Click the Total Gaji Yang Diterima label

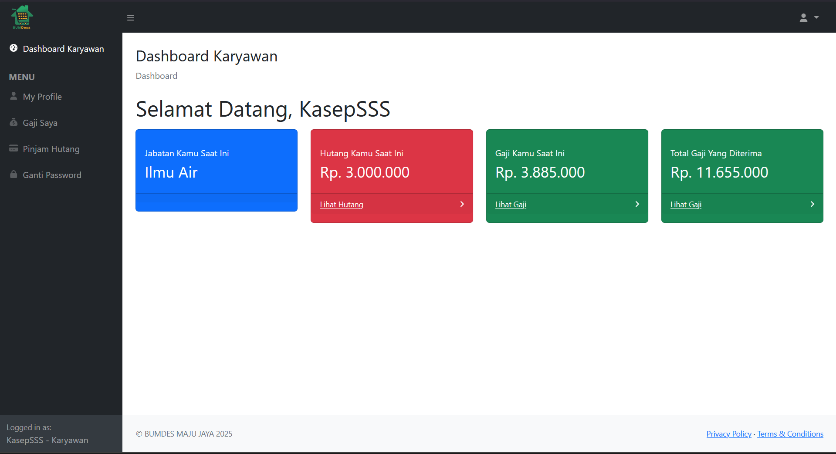[716, 153]
